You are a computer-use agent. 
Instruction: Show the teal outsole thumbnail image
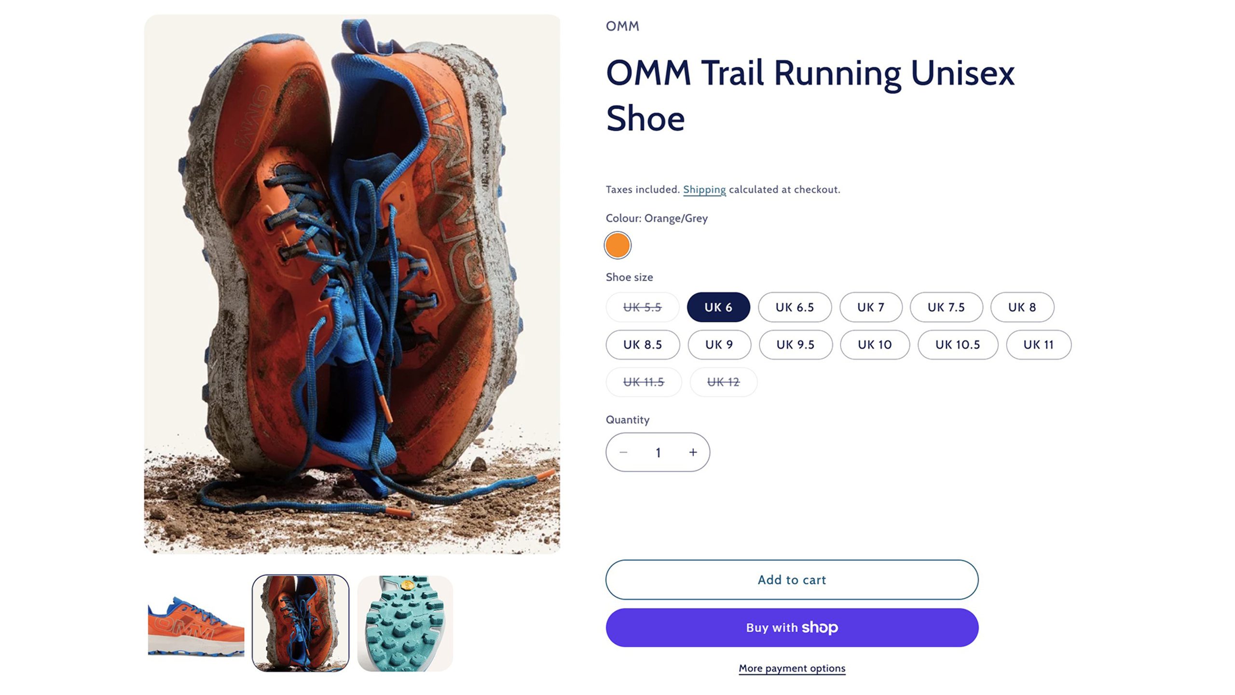click(x=405, y=623)
